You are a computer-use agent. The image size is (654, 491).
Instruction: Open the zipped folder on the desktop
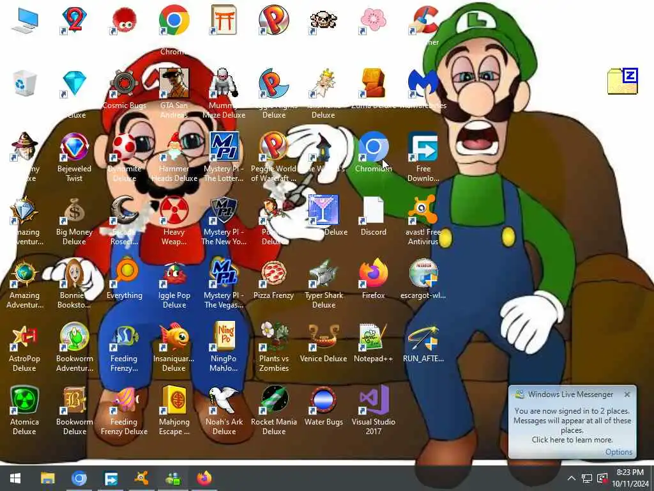pos(623,81)
